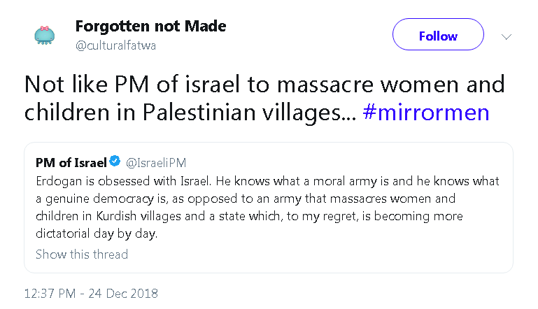Click the @culturalfatwa handle
The width and height of the screenshot is (538, 309).
pos(116,45)
